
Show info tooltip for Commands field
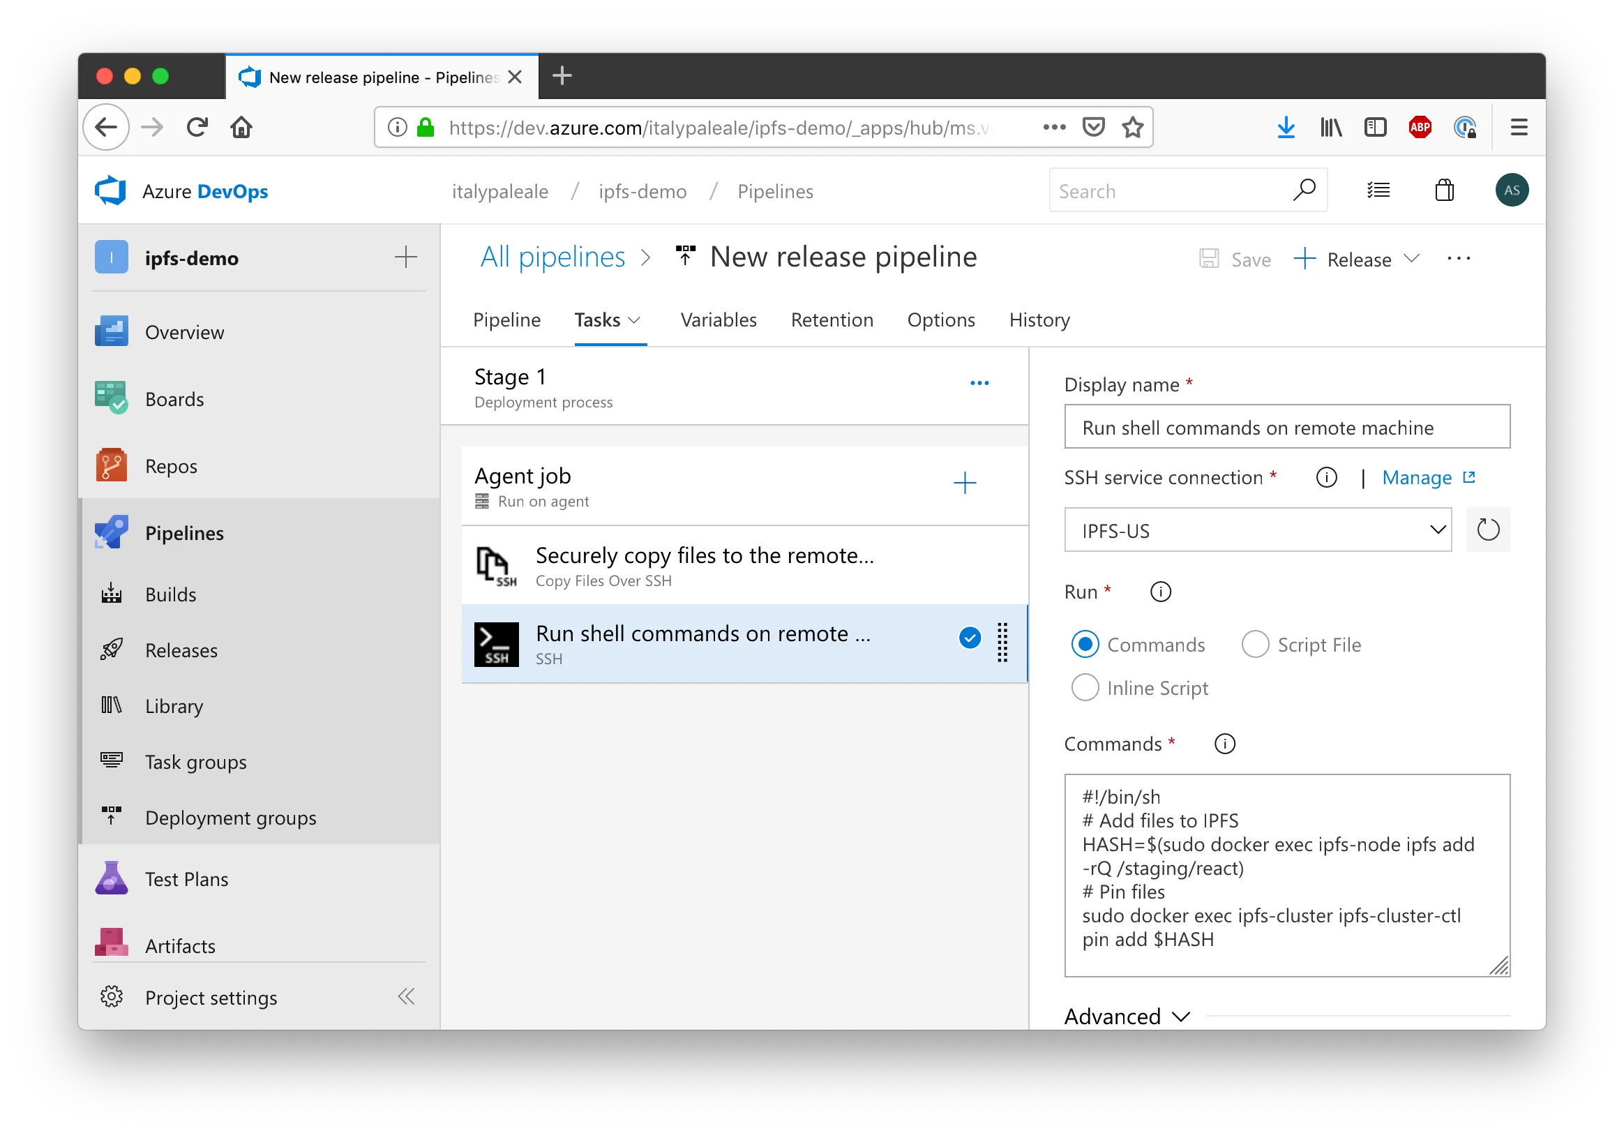pyautogui.click(x=1224, y=744)
